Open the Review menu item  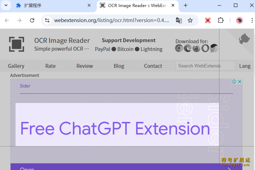(85, 66)
